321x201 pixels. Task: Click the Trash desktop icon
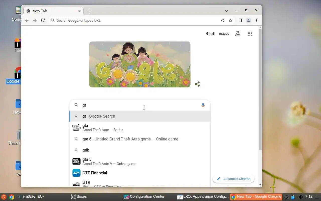[x=19, y=135]
